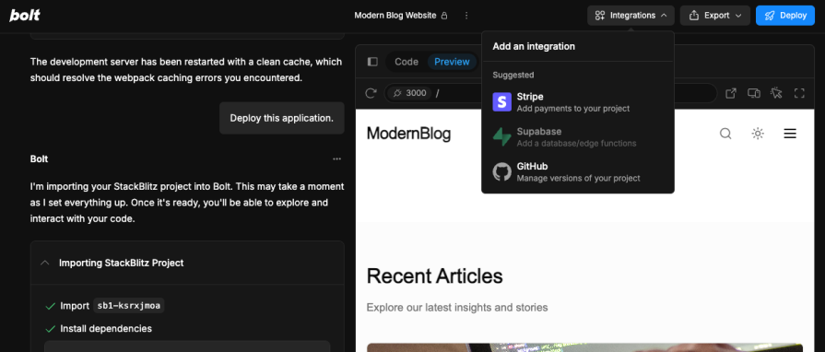
Task: Open project options three-dot menu
Action: pos(466,16)
